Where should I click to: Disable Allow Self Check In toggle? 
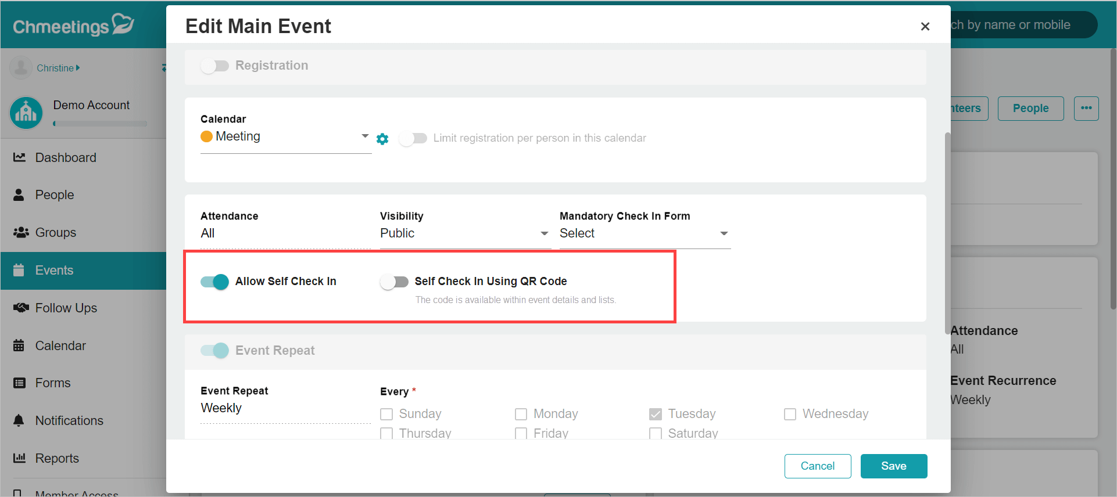pyautogui.click(x=214, y=282)
